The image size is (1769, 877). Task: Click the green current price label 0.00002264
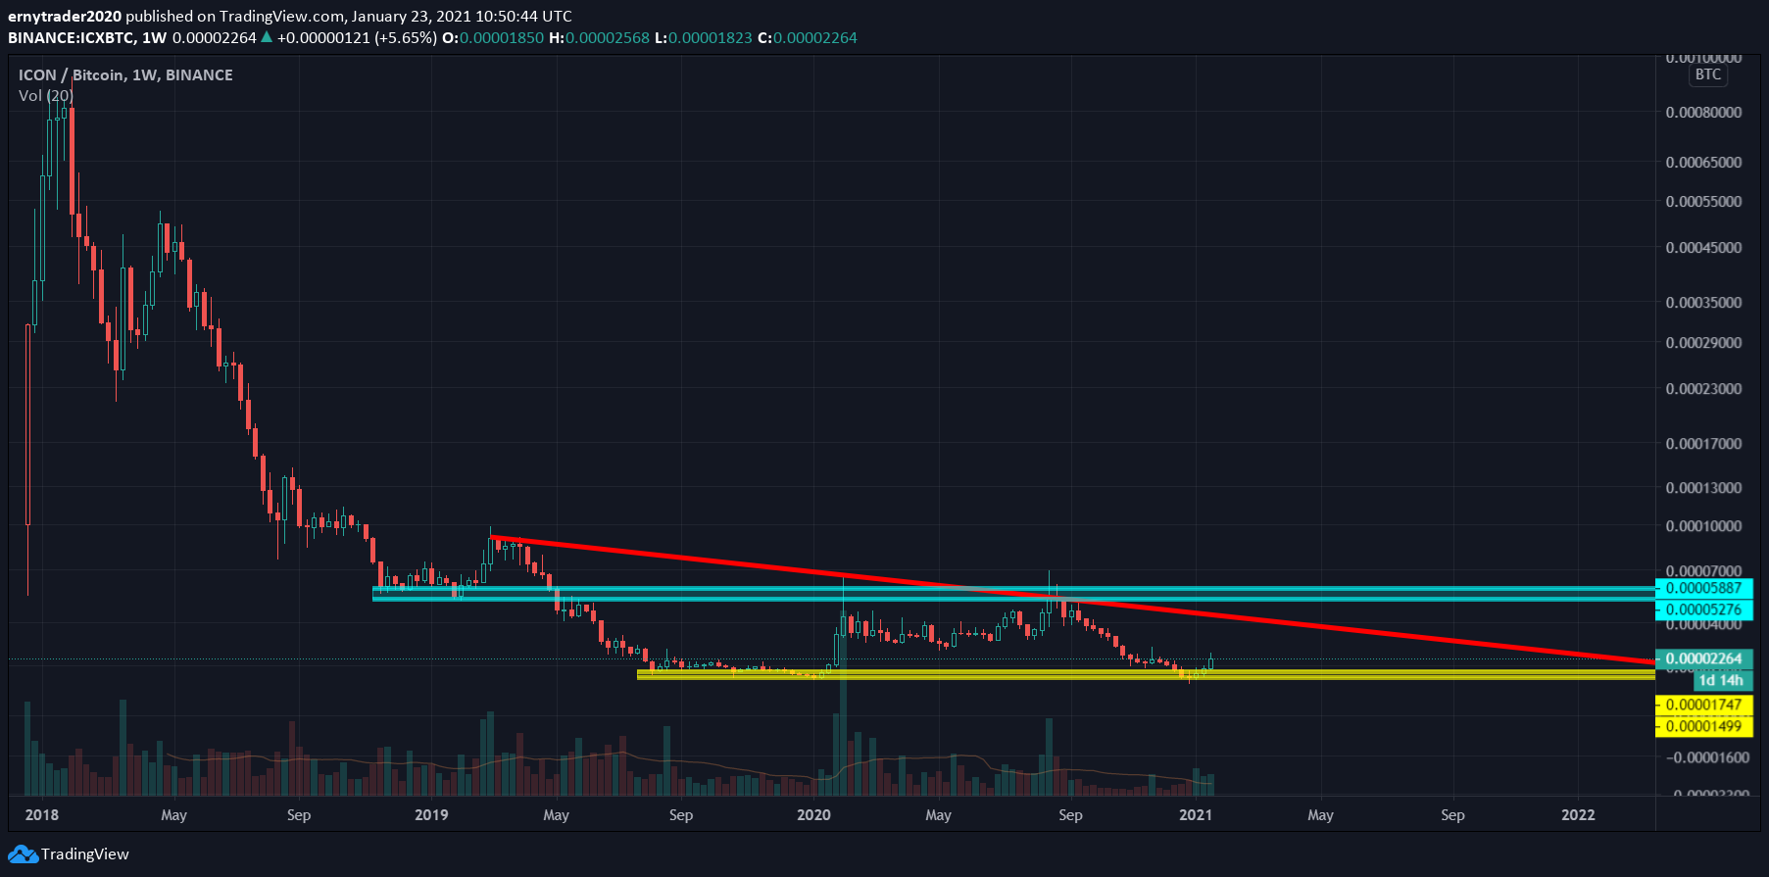(1704, 658)
